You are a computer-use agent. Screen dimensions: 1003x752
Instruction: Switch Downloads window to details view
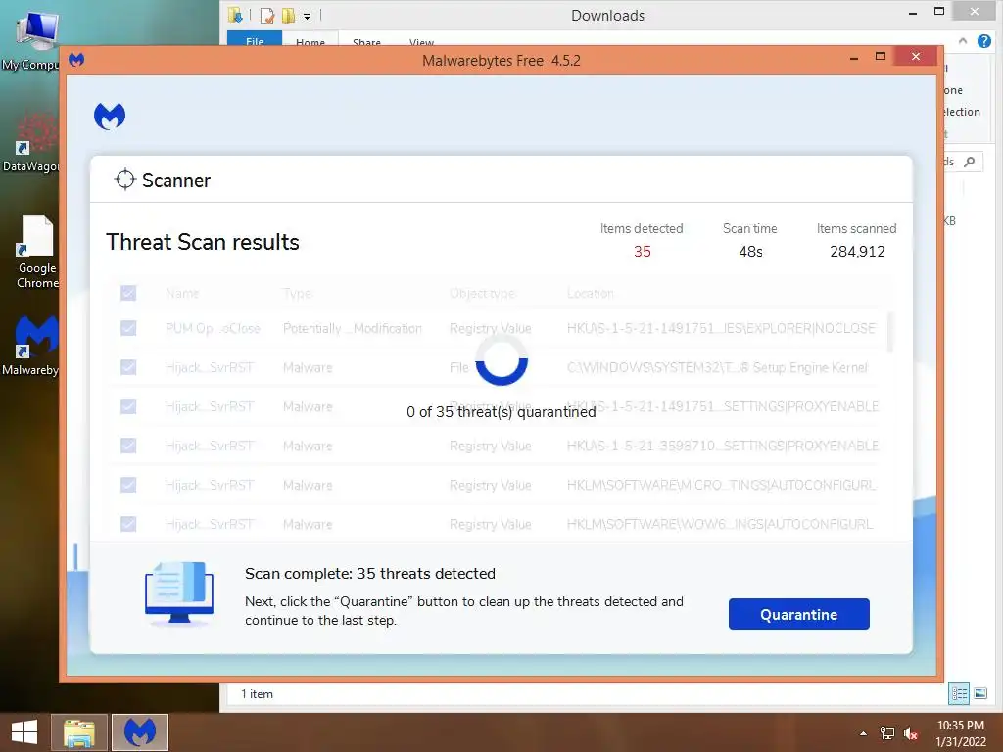[959, 693]
